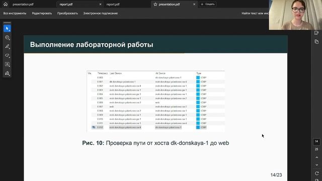This screenshot has height=181, width=322.
Task: Select the add text box tool
Action: point(7,64)
